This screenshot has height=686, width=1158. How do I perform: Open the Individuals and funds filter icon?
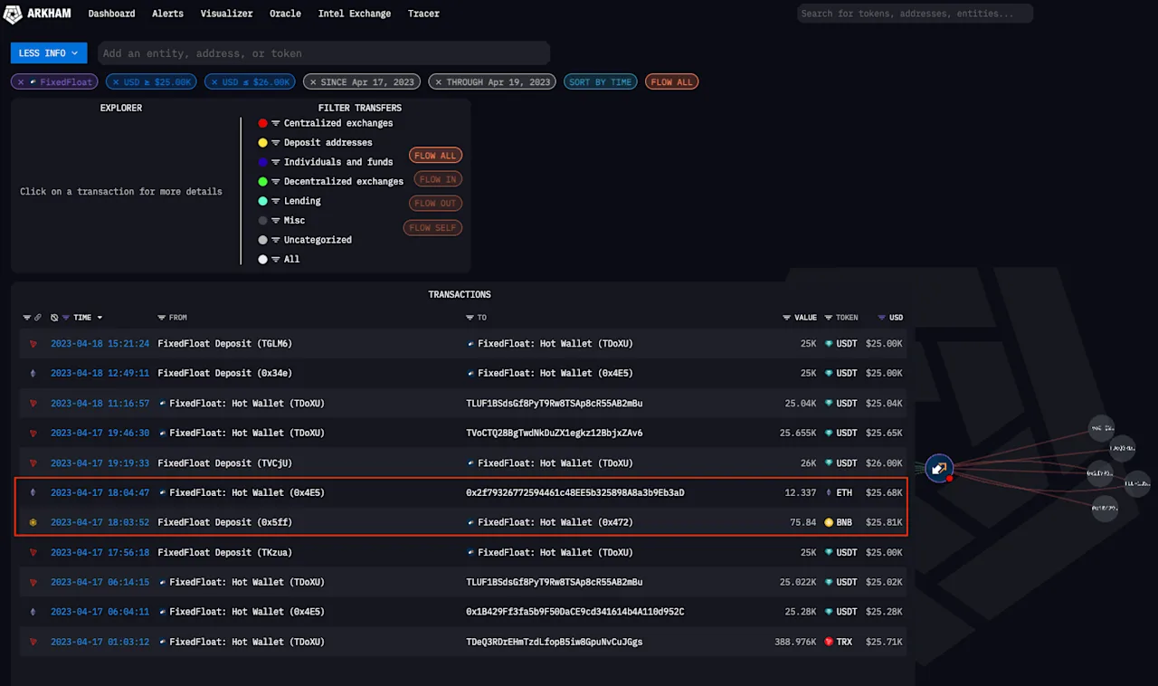click(x=276, y=162)
